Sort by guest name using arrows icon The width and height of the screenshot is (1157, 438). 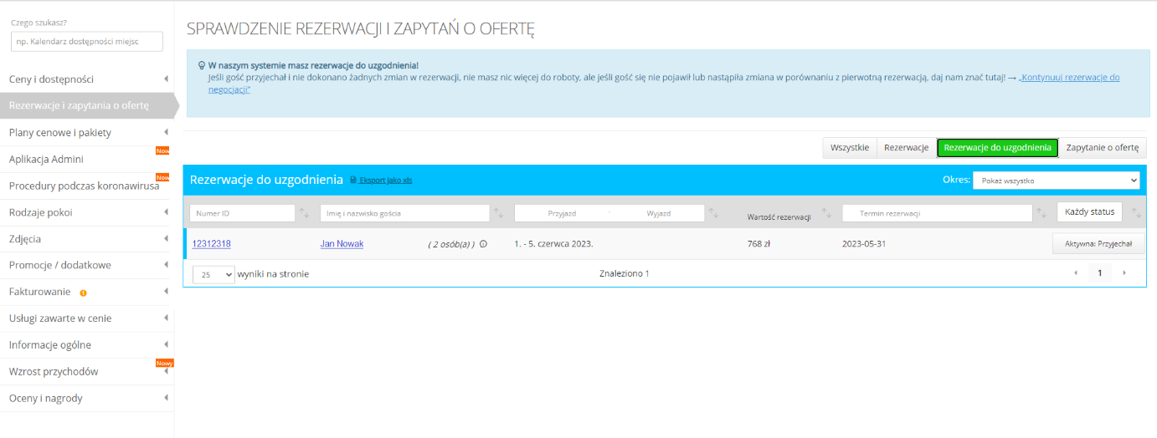498,213
